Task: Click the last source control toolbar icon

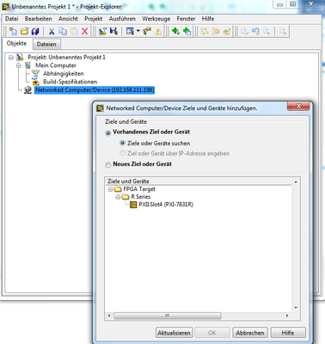Action: (x=283, y=31)
